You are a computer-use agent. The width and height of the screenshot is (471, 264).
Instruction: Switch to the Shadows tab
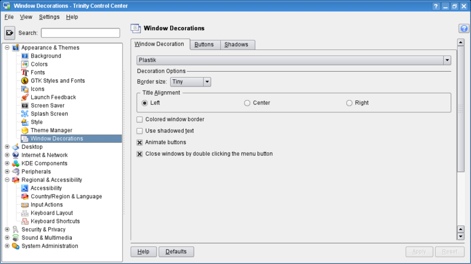coord(237,45)
